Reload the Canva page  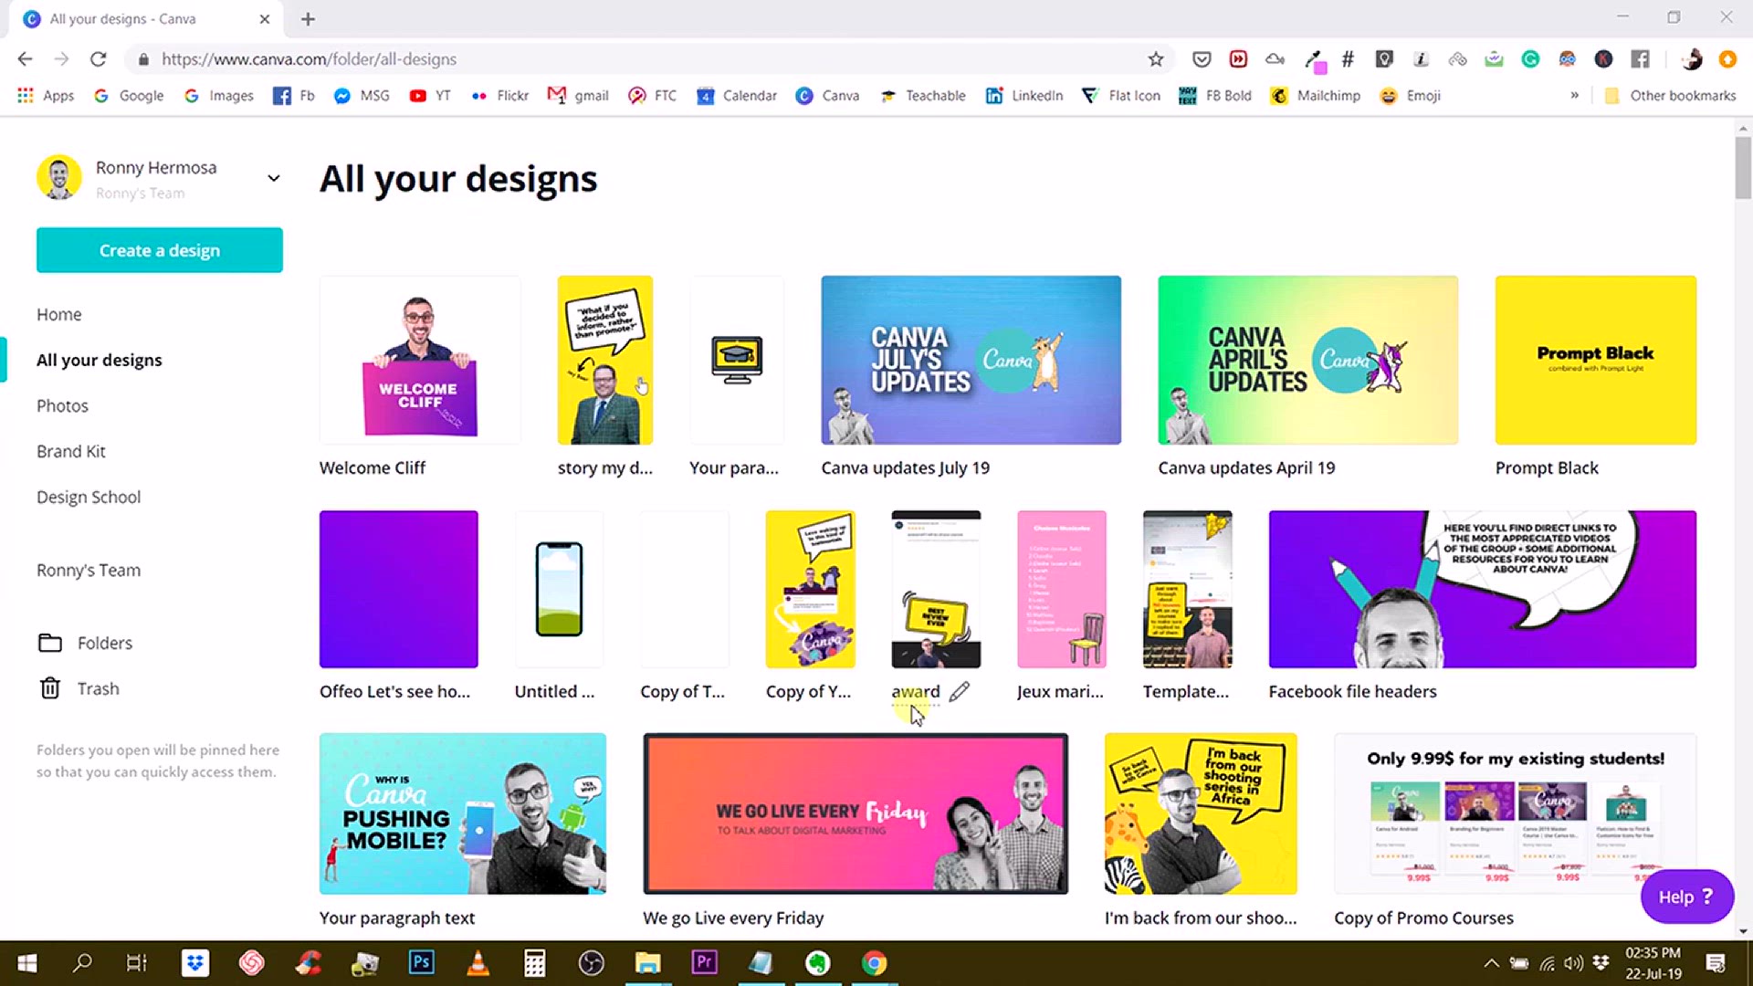tap(99, 59)
